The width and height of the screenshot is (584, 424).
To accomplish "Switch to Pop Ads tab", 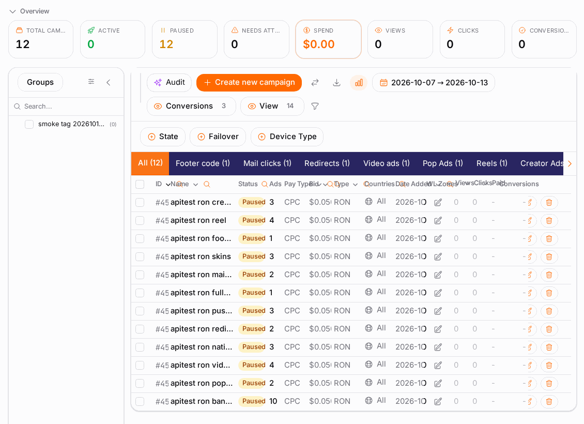I will [x=443, y=163].
